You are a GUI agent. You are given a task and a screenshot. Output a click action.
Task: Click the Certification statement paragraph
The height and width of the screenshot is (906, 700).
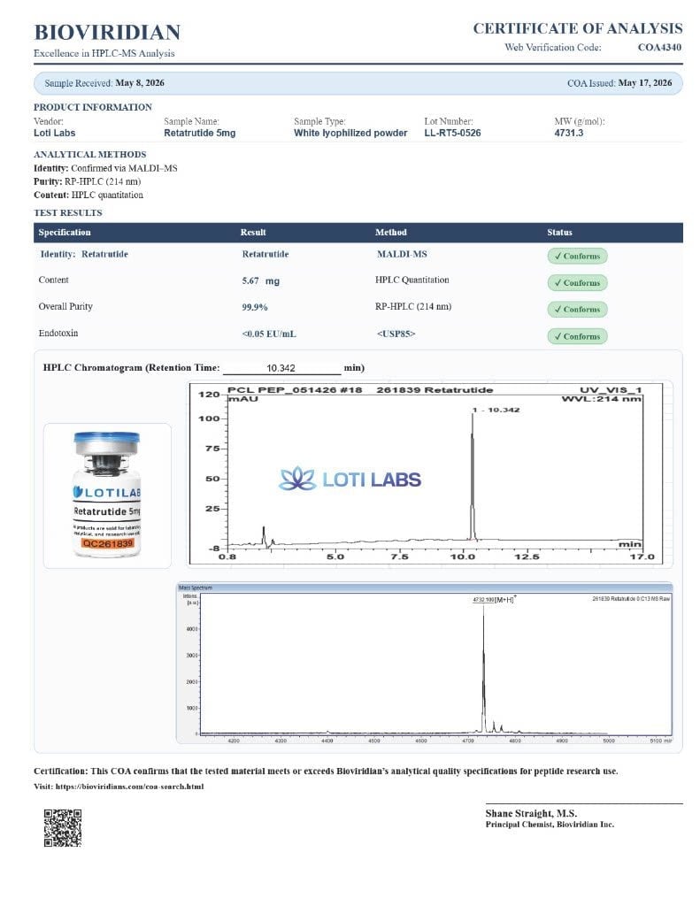[326, 771]
